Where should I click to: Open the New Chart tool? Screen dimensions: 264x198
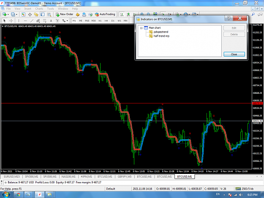(x=4, y=14)
